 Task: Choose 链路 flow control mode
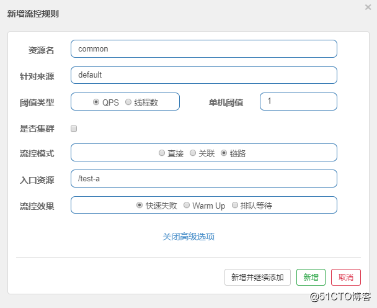[x=224, y=153]
